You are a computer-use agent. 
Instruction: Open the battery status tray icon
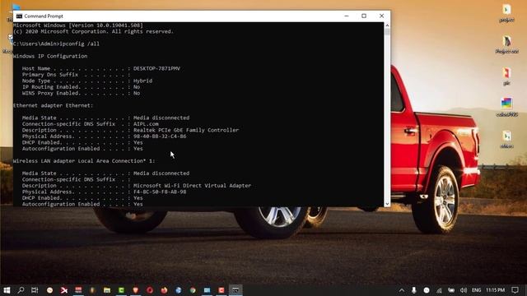(451, 290)
